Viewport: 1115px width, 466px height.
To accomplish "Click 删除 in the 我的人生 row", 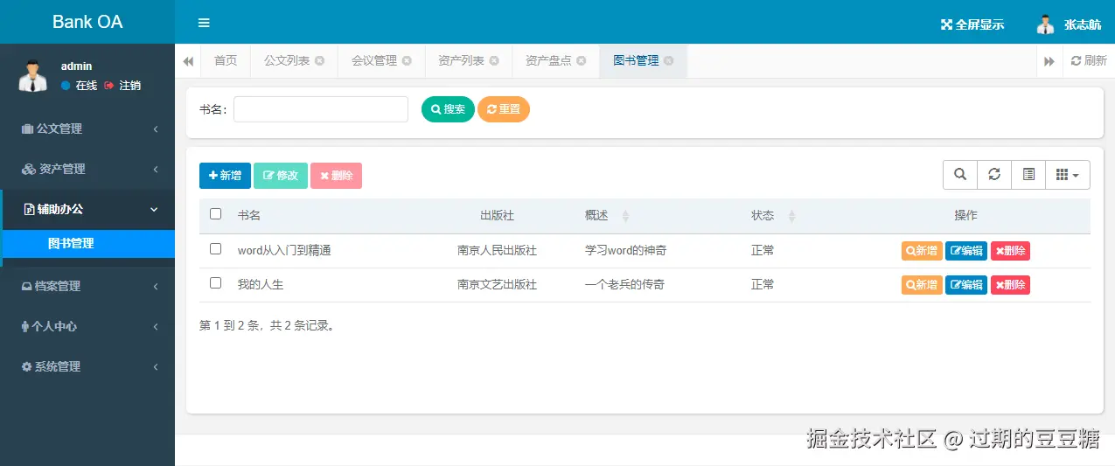I will tap(1010, 285).
